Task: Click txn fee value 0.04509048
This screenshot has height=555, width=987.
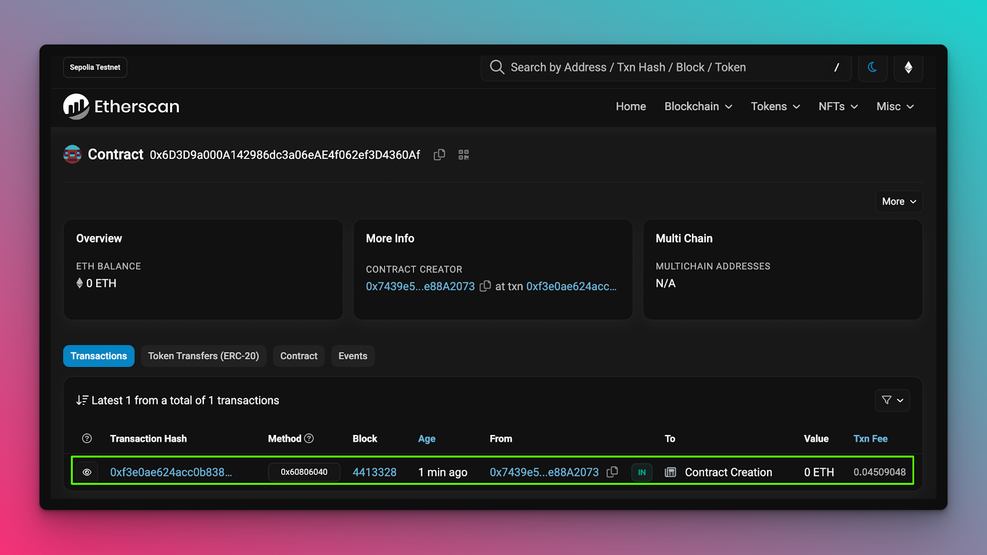Action: (880, 472)
